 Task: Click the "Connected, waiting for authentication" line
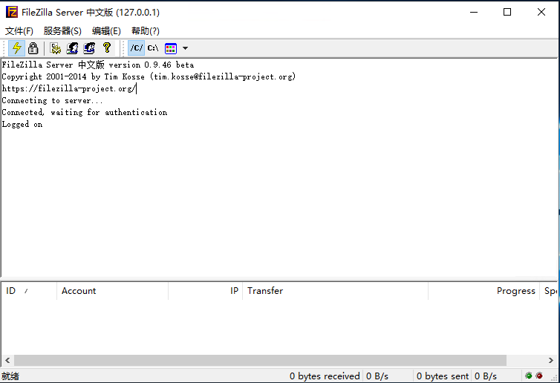(85, 112)
